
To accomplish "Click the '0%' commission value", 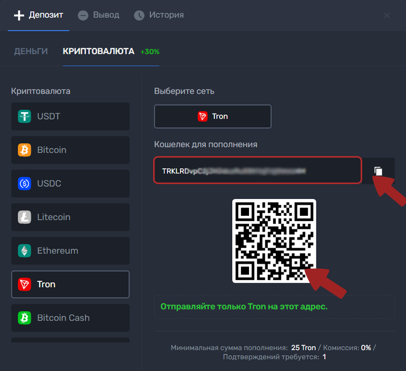I will pyautogui.click(x=366, y=348).
